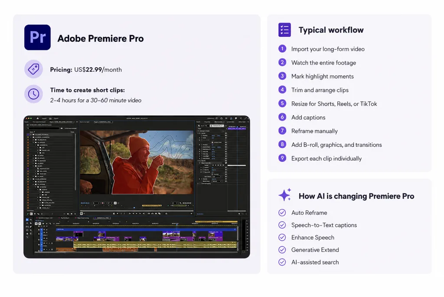Viewport: 444px width, 297px height.
Task: Toggle the Uniform Scale checkbox
Action: [212, 142]
